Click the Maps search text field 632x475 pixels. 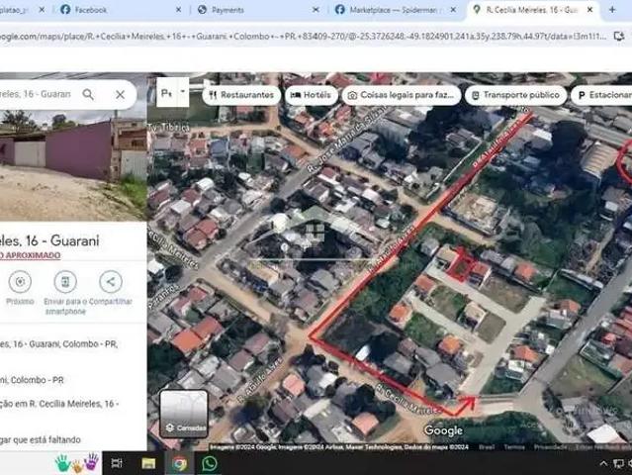pyautogui.click(x=36, y=94)
